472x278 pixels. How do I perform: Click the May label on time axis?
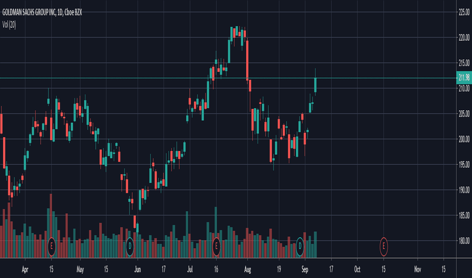80,269
